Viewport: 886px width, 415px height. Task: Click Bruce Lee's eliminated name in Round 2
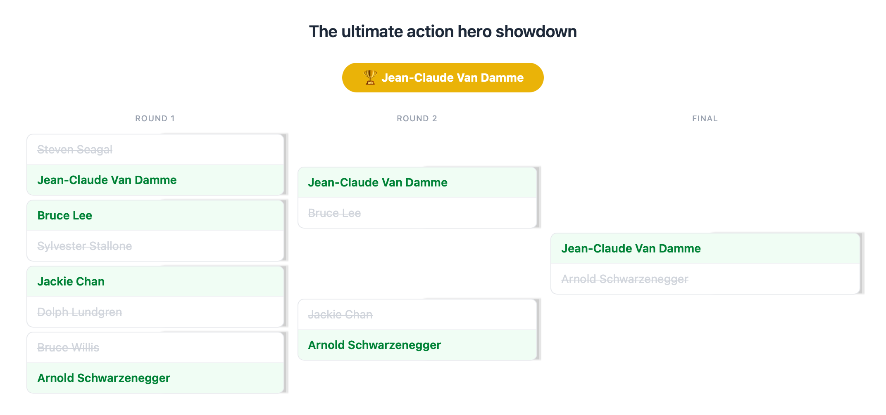point(334,213)
